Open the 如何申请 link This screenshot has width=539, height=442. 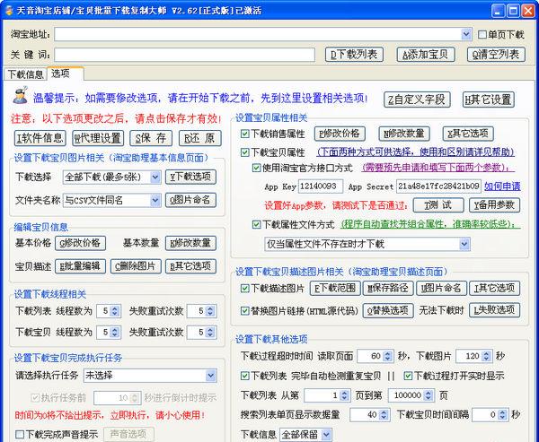tap(502, 186)
